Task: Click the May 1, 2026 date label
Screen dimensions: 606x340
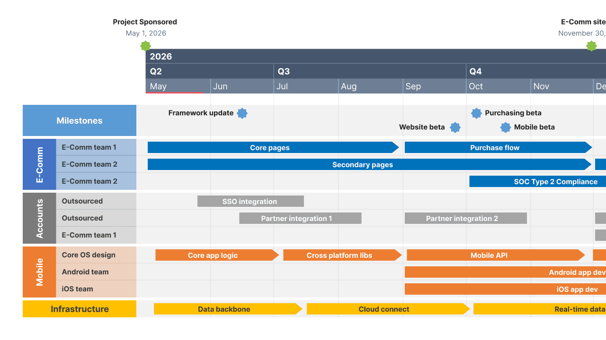Action: pyautogui.click(x=146, y=33)
